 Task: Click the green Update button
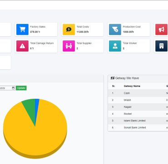coord(21,88)
